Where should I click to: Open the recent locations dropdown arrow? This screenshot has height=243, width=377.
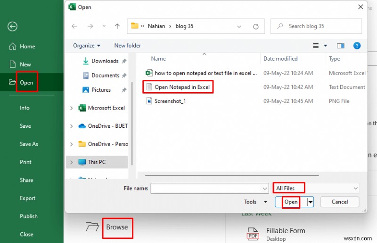104,26
